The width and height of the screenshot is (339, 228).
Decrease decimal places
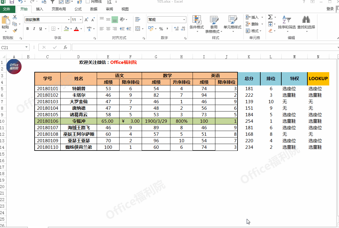pyautogui.click(x=183, y=29)
